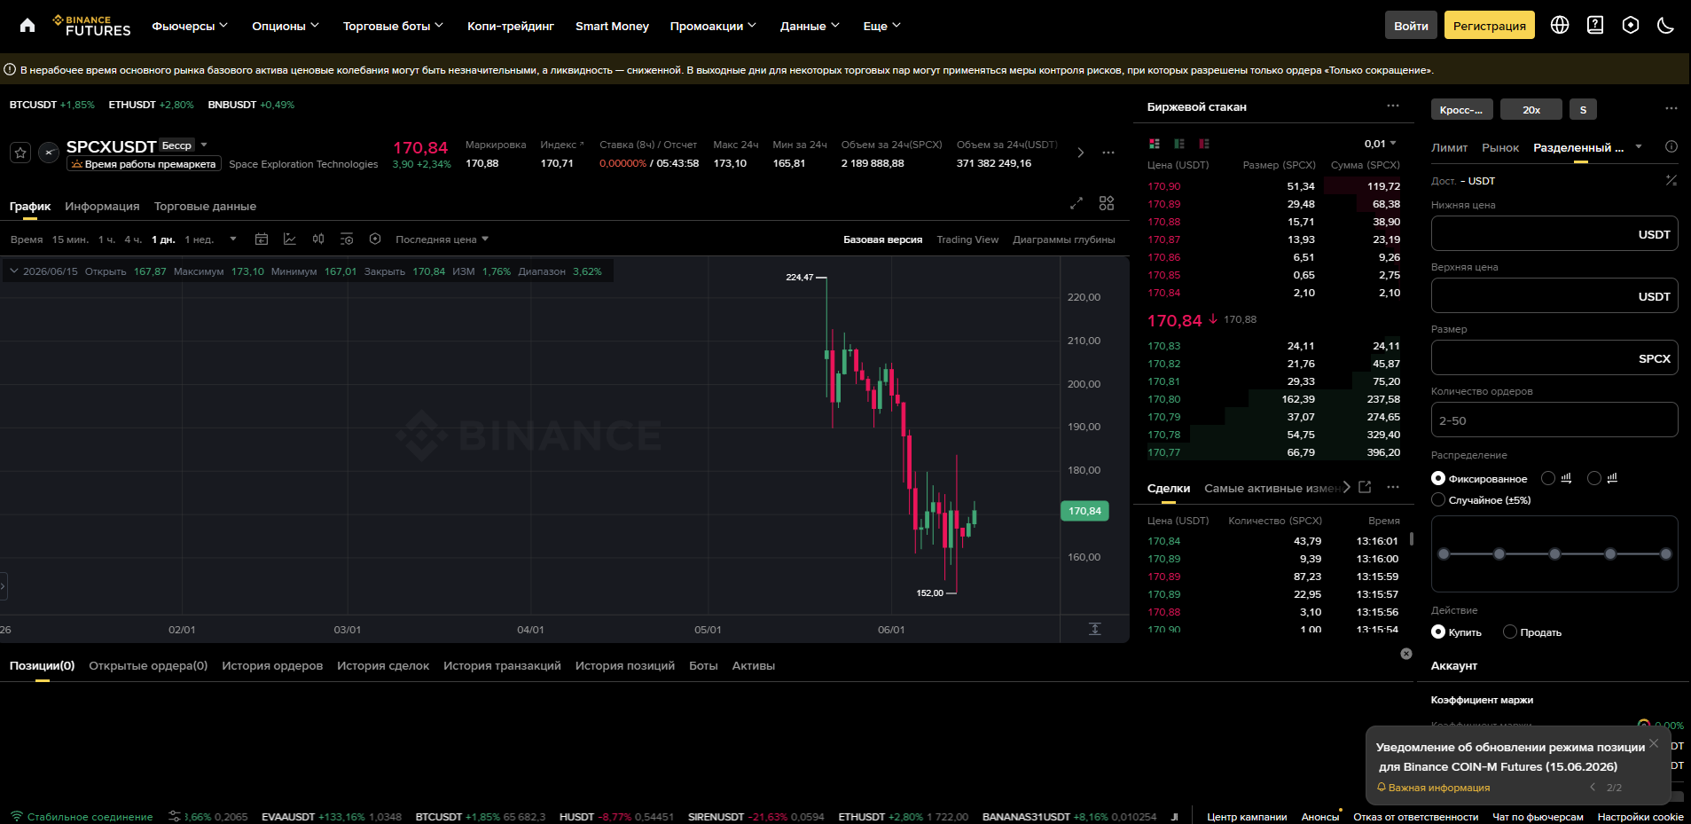Screen dimensions: 1691x824
Task: Open Опционы dropdown menu
Action: pos(286,26)
